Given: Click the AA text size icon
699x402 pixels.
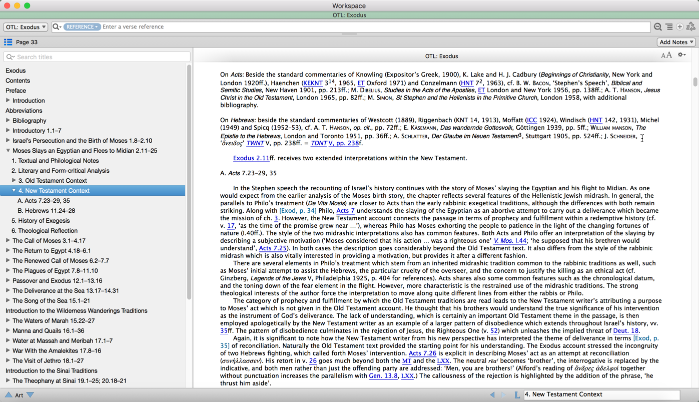Looking at the screenshot, I should [666, 56].
